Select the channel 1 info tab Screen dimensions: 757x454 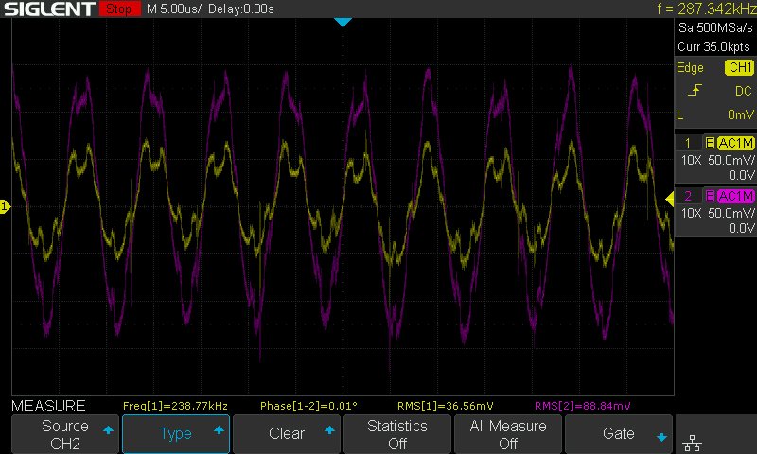688,143
